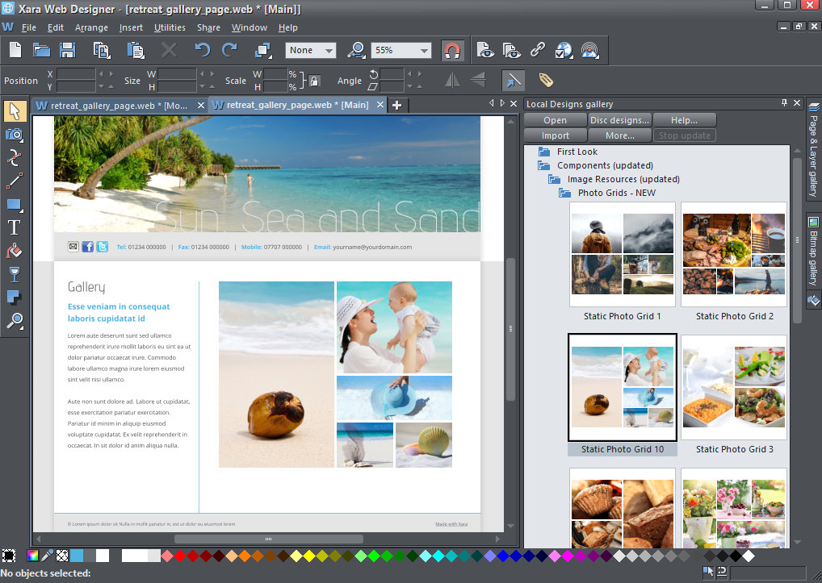The image size is (822, 583).
Task: Click the Preview page icon
Action: (484, 50)
